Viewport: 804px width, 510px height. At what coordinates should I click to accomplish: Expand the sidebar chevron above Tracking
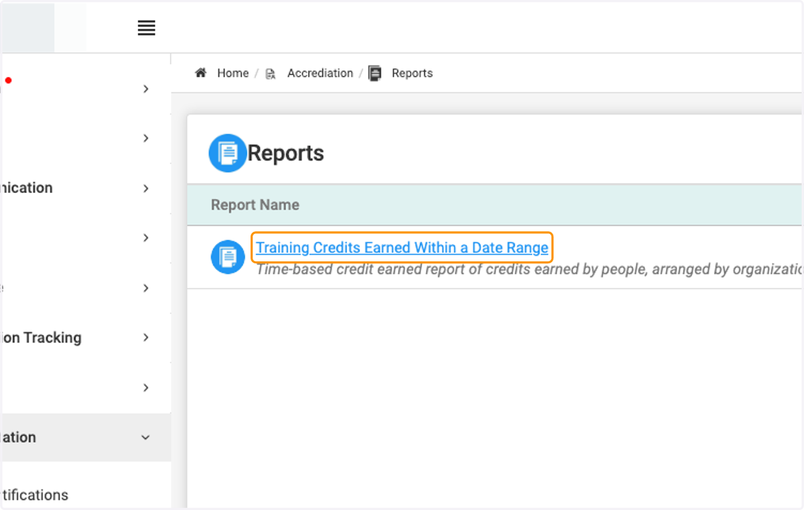tap(146, 288)
